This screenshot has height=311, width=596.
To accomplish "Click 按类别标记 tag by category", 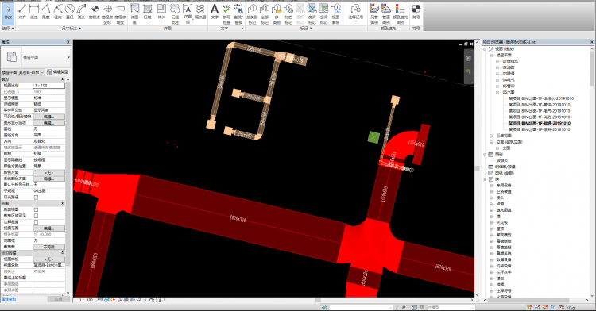I will [x=253, y=14].
